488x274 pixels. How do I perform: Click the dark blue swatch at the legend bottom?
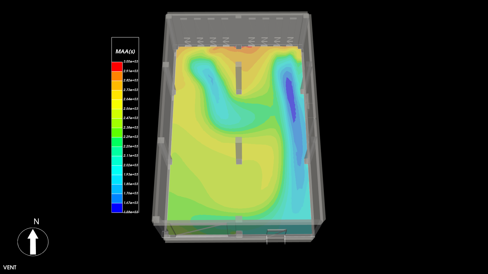click(117, 208)
